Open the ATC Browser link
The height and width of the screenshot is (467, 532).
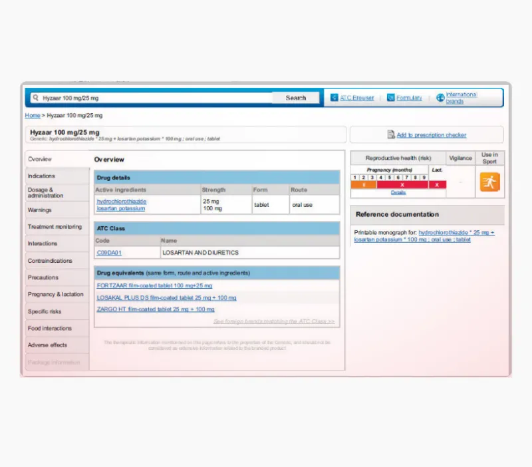click(x=357, y=98)
